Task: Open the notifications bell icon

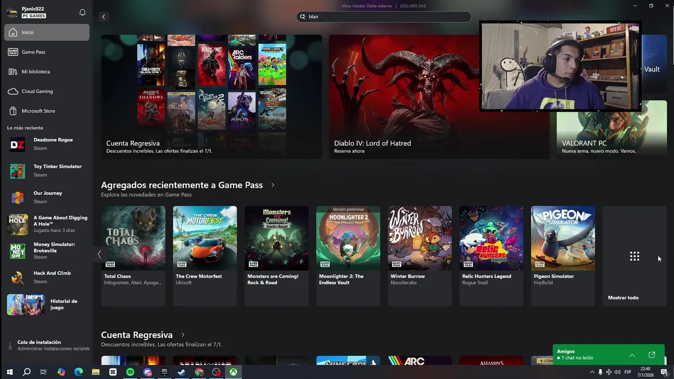Action: 82,12
